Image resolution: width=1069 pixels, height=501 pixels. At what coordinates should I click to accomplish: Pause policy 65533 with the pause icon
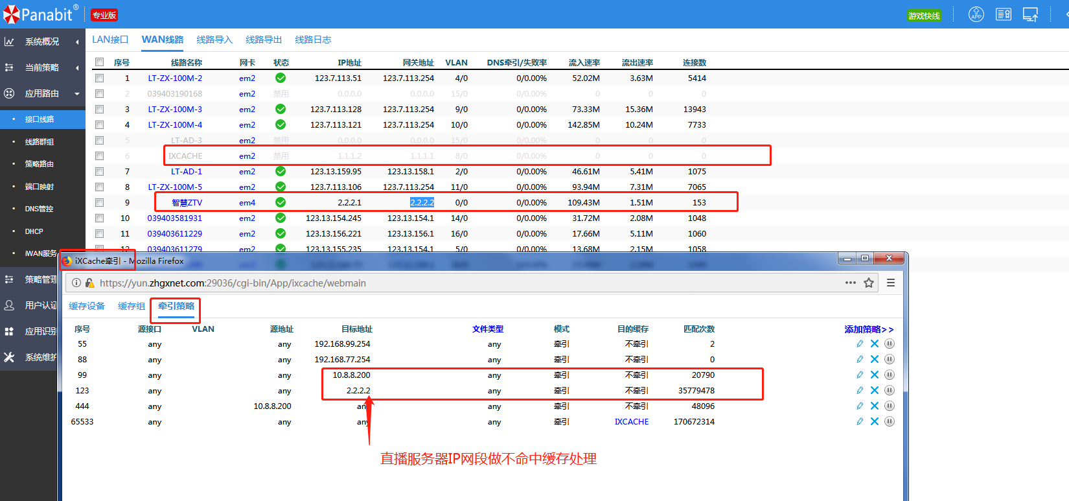pyautogui.click(x=890, y=421)
